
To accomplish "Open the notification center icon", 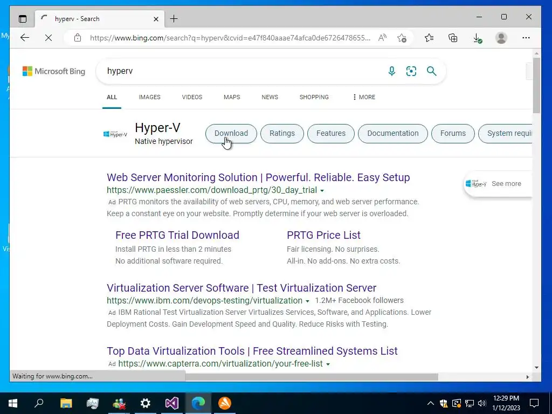I will coord(534,403).
